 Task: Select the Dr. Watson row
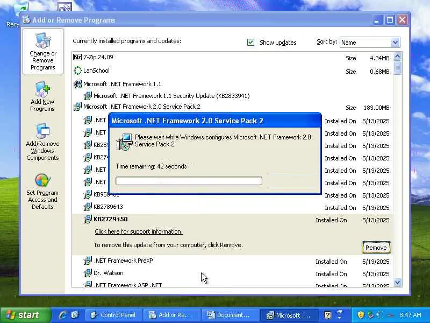[x=232, y=273]
